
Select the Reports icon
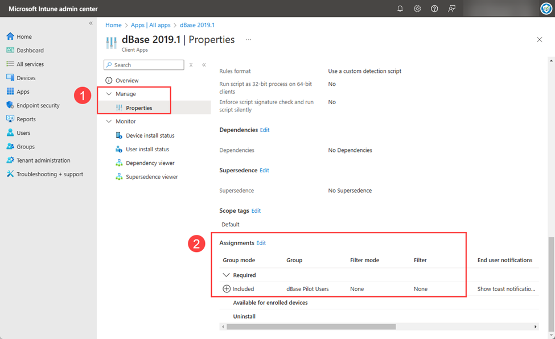tap(10, 118)
